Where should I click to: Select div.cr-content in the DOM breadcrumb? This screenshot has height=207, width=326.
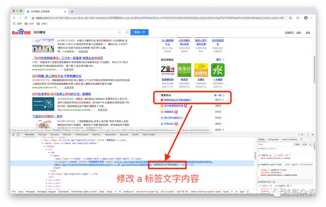tap(167, 192)
